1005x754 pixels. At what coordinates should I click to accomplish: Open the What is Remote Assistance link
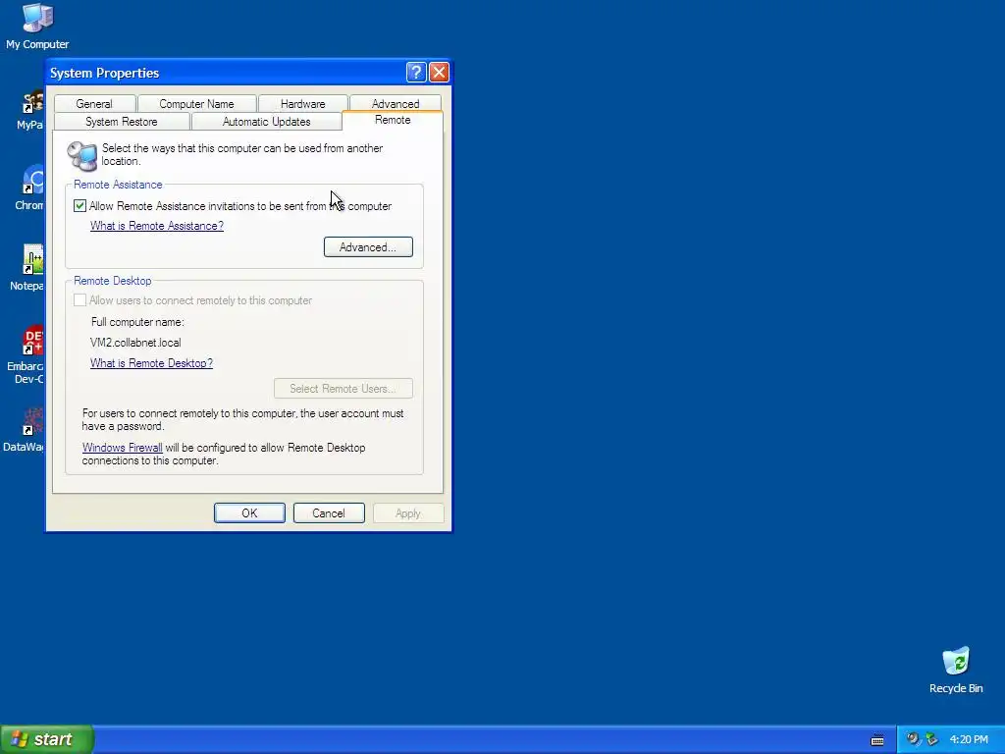pos(156,226)
